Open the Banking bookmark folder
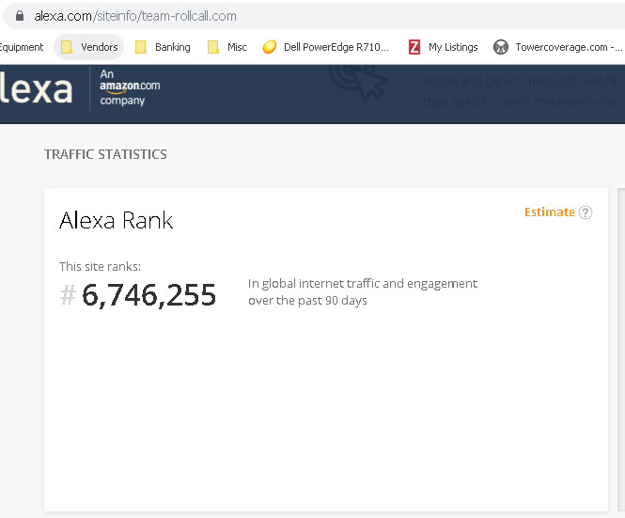The width and height of the screenshot is (625, 518). (163, 47)
